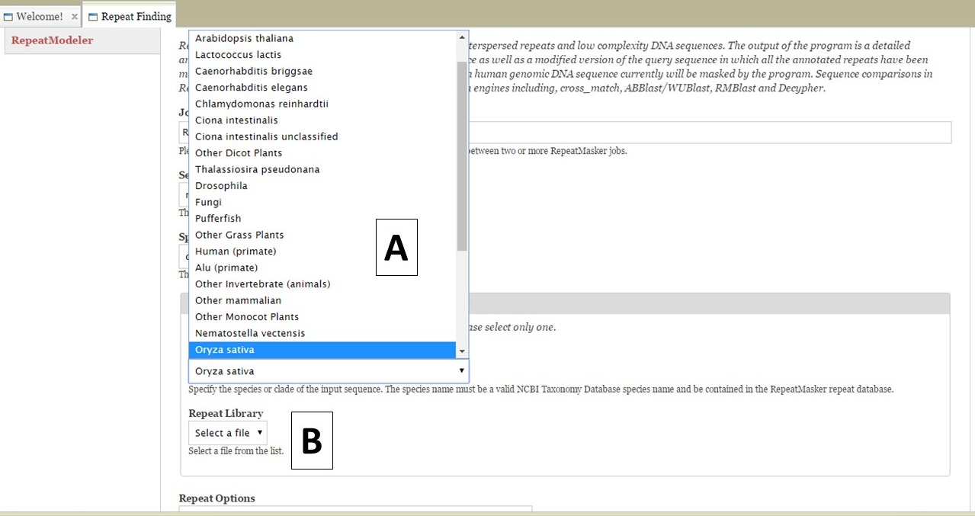The width and height of the screenshot is (975, 516).
Task: Close the Welcome! tab
Action: (x=74, y=16)
